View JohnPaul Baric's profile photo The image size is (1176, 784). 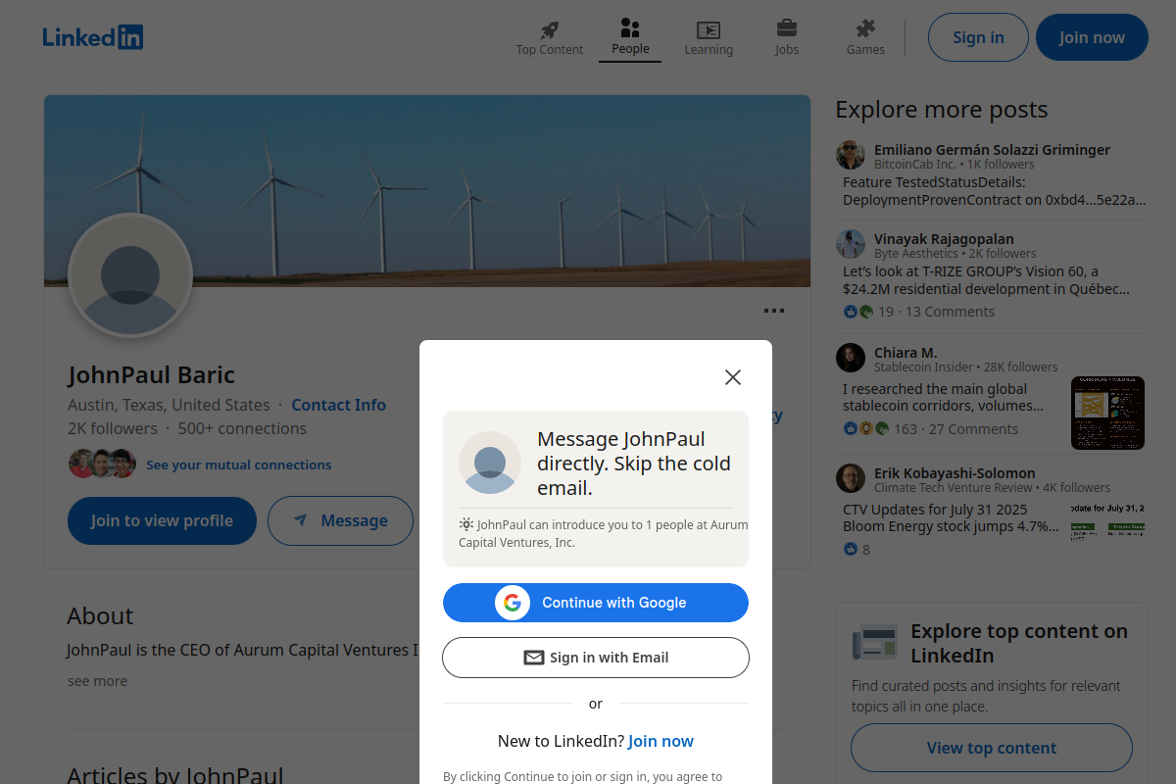[130, 275]
